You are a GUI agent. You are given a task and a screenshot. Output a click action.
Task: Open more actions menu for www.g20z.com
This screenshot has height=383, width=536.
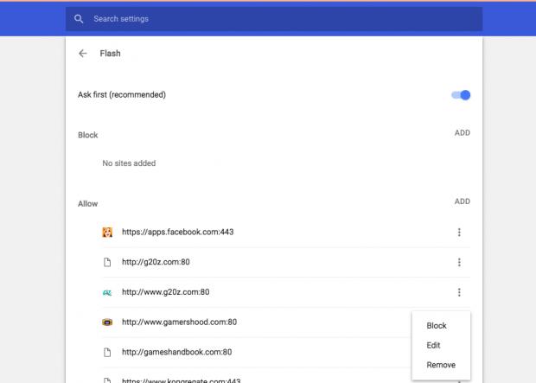[x=459, y=292]
